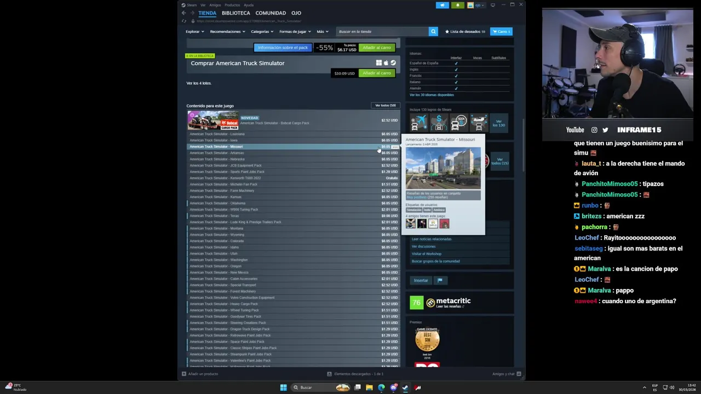
Task: Select the American Truck Simulator - Texas row
Action: point(293,216)
